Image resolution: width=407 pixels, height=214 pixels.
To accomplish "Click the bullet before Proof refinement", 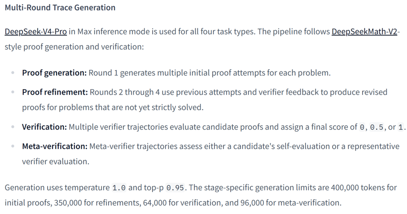I will pyautogui.click(x=13, y=92).
